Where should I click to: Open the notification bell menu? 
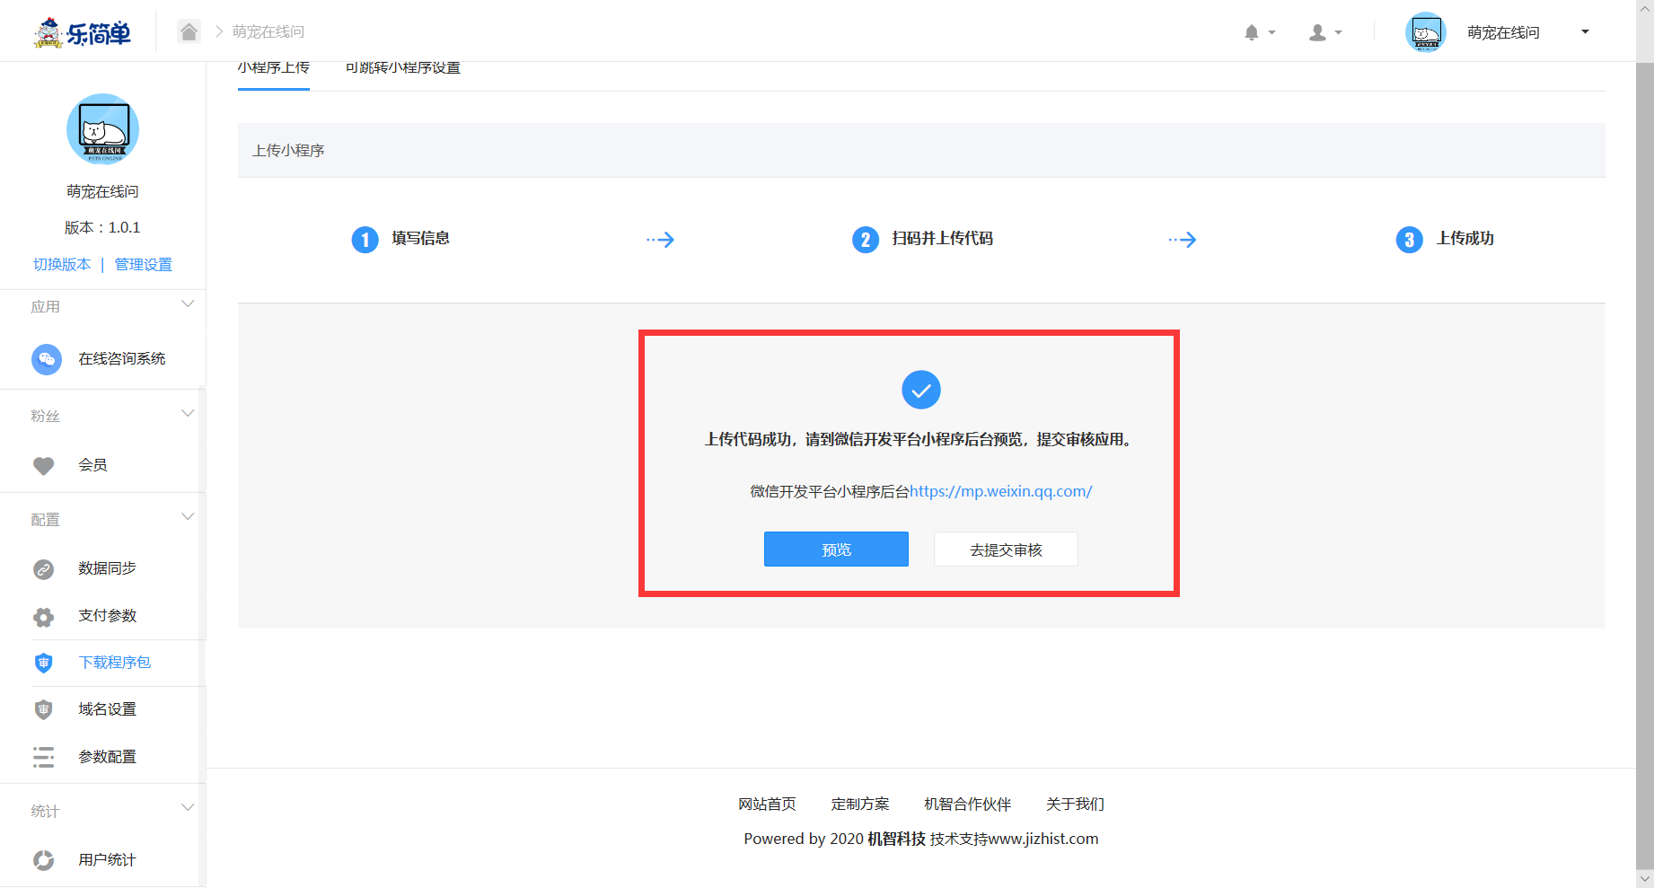(1260, 32)
